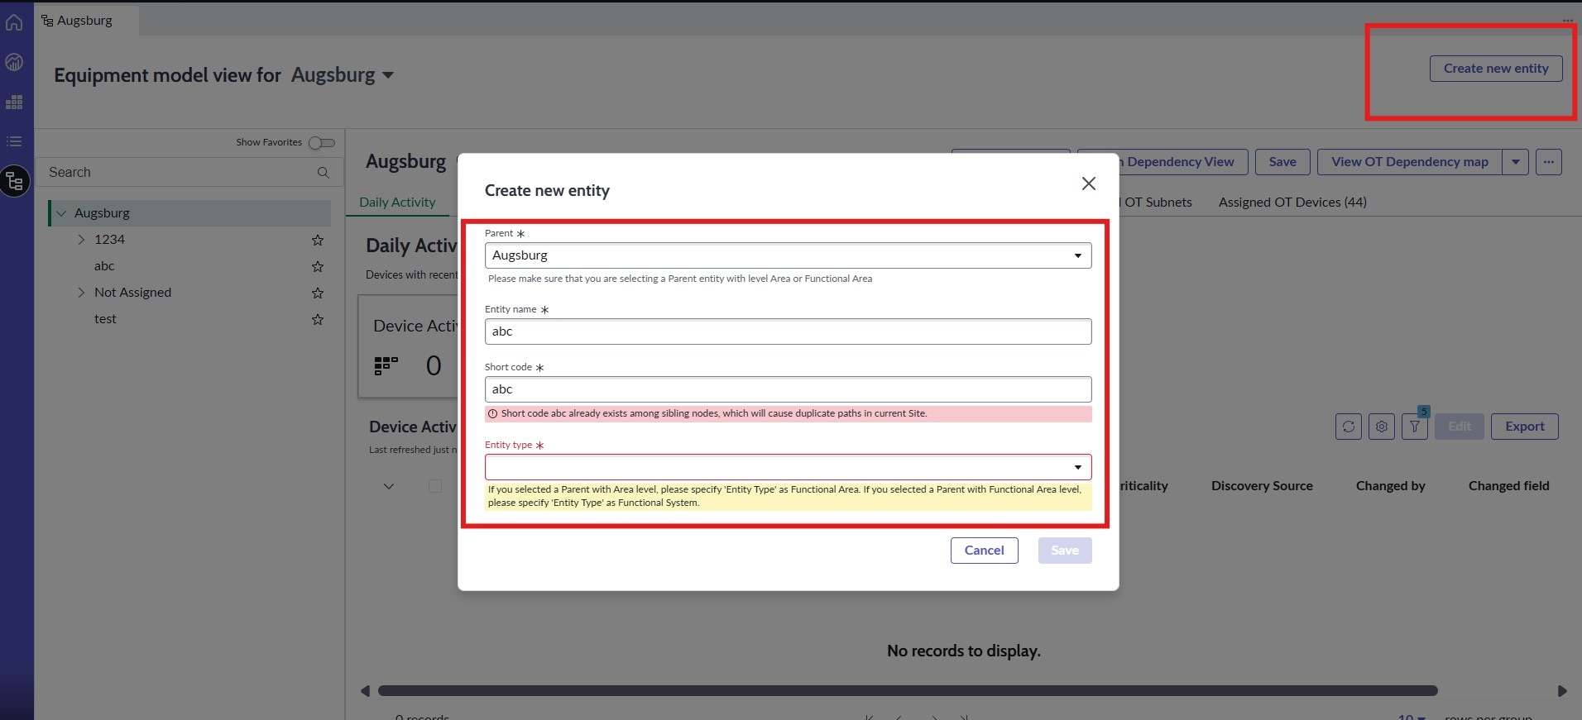The image size is (1582, 720).
Task: Open the home icon in left sidebar
Action: [14, 22]
